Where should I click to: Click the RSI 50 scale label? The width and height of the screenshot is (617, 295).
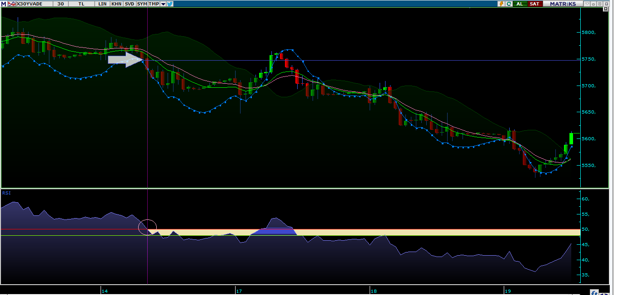585,230
